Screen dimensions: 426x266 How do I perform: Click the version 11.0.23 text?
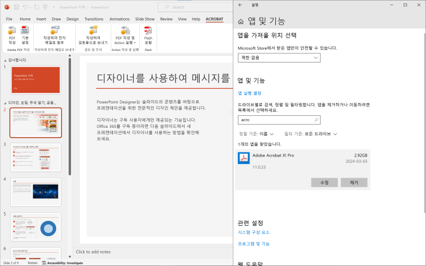click(x=259, y=167)
